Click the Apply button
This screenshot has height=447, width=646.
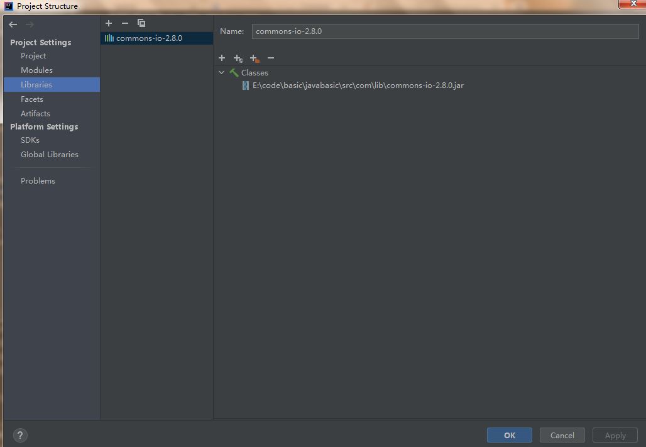tap(615, 435)
